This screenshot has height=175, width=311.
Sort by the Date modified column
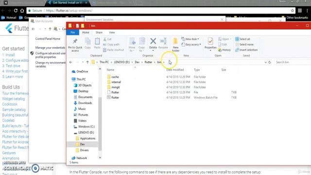(175, 70)
